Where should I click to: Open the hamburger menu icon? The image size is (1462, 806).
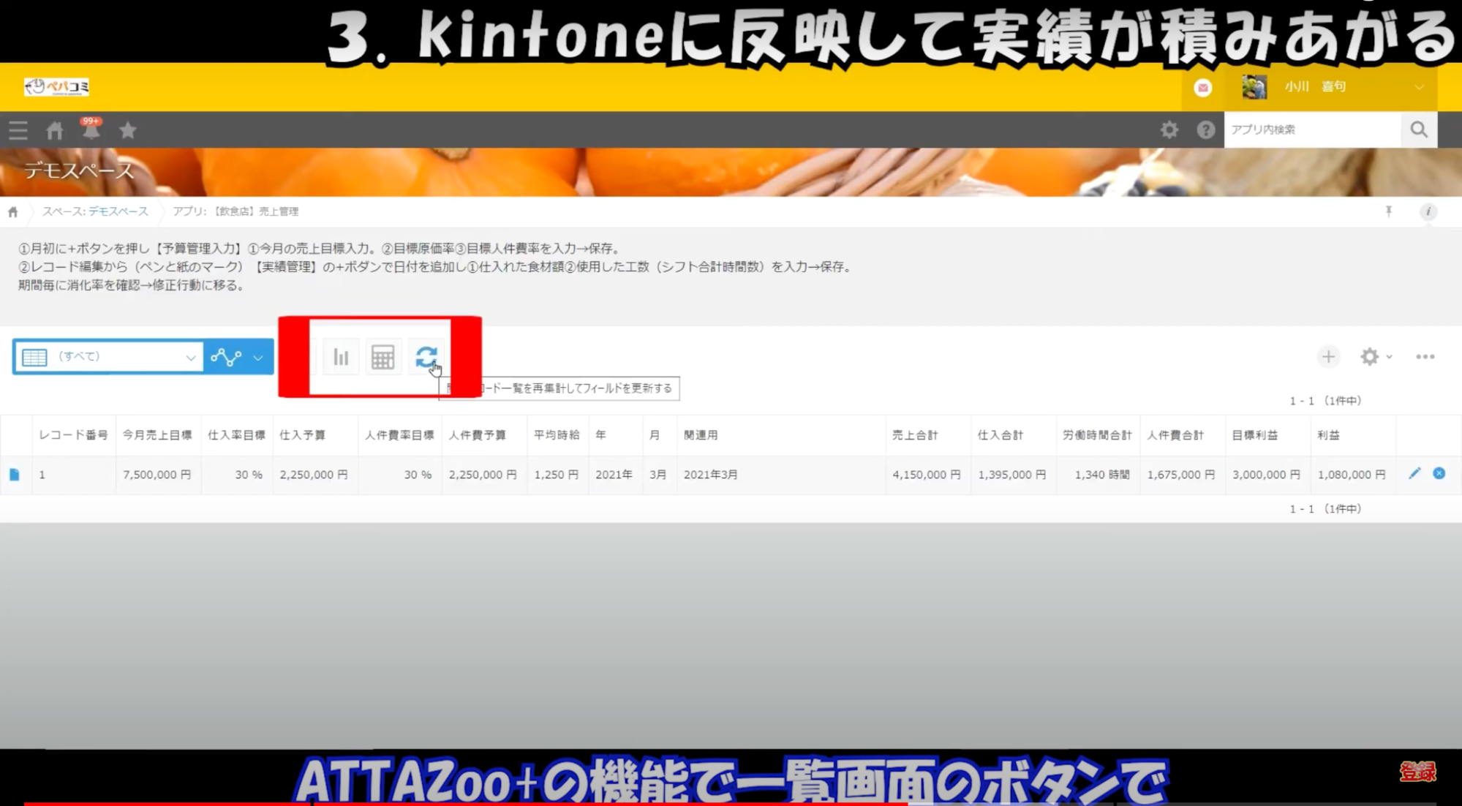pyautogui.click(x=18, y=131)
